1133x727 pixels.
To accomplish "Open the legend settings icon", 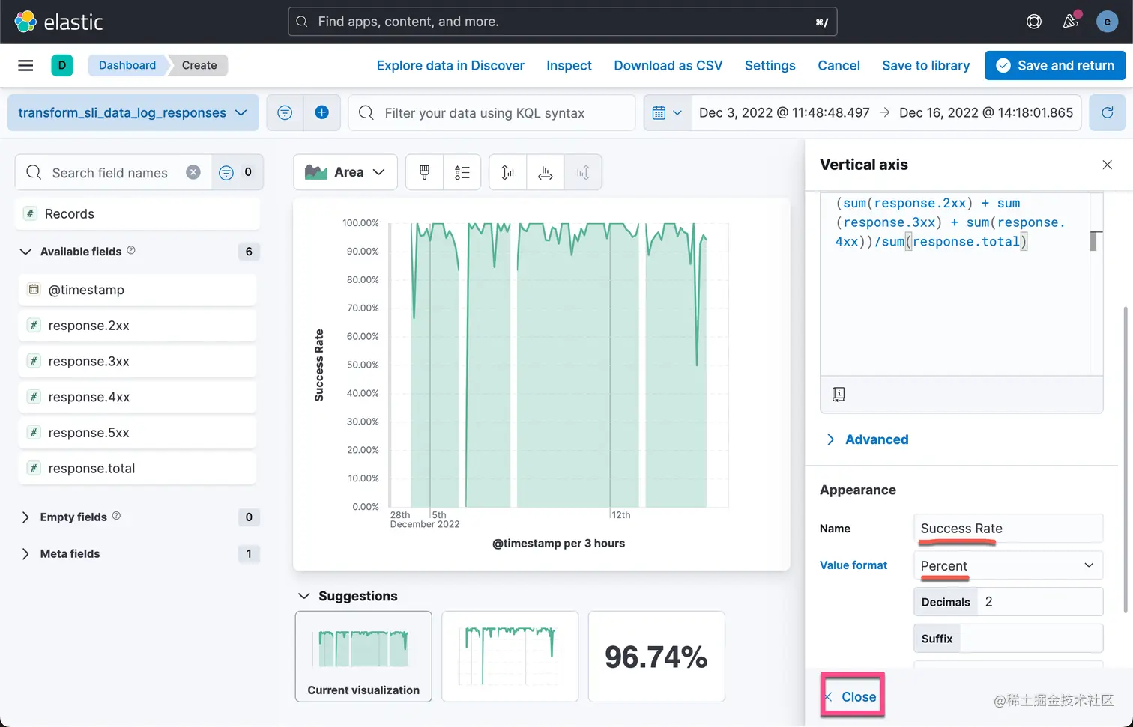I will point(462,172).
